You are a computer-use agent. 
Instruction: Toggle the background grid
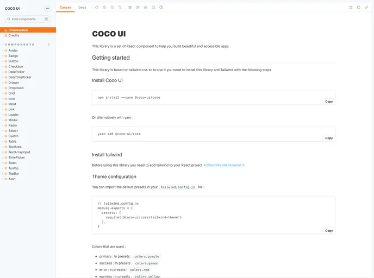coord(138,8)
